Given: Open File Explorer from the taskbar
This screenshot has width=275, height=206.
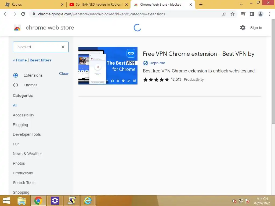Looking at the screenshot, I should point(22,201).
